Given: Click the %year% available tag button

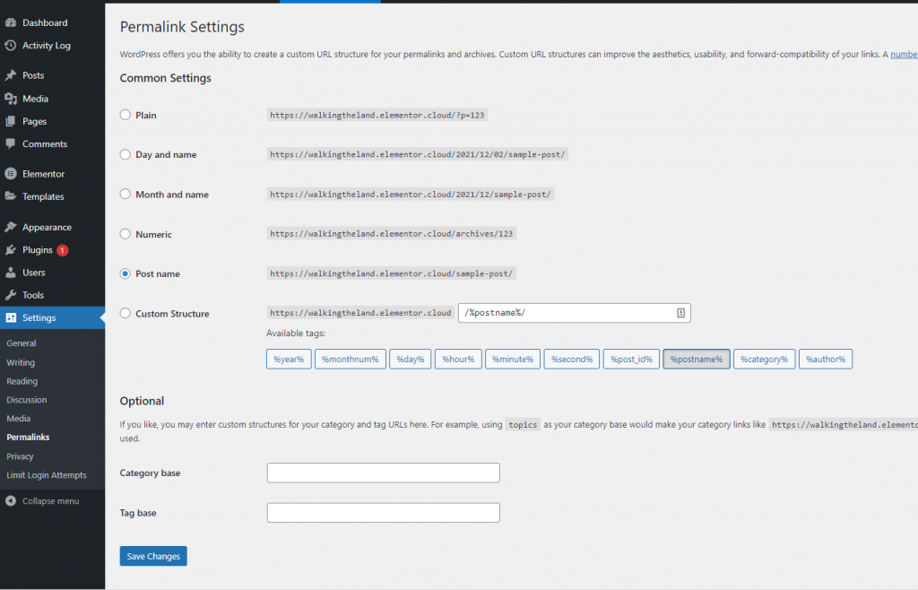Looking at the screenshot, I should coord(289,360).
